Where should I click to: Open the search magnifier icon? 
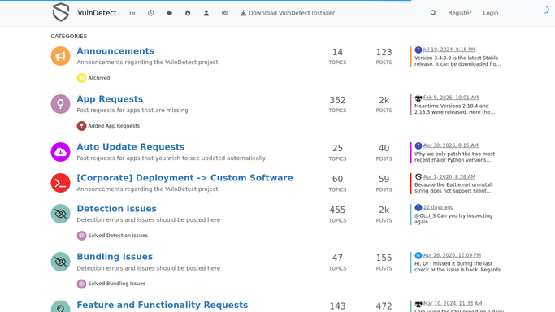point(433,13)
